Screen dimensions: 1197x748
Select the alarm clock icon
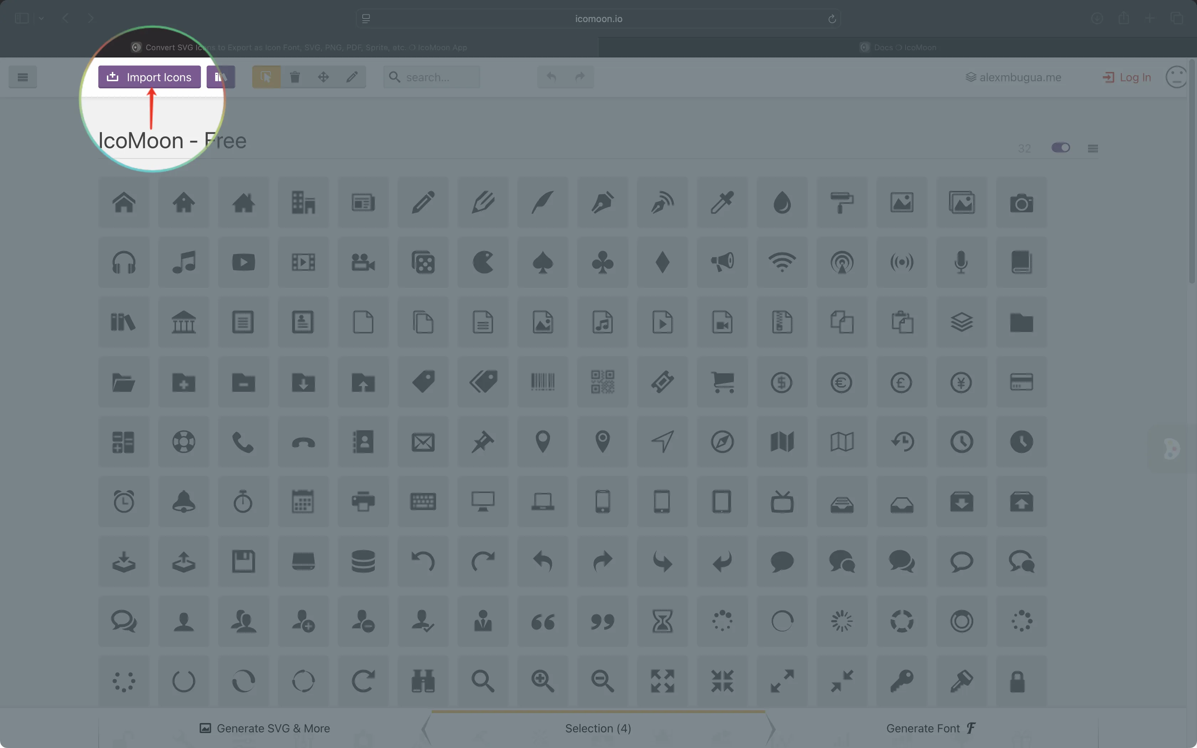pos(123,501)
